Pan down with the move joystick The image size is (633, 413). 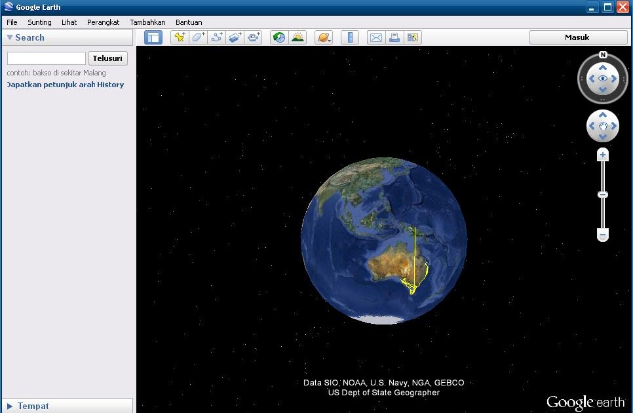pos(603,137)
